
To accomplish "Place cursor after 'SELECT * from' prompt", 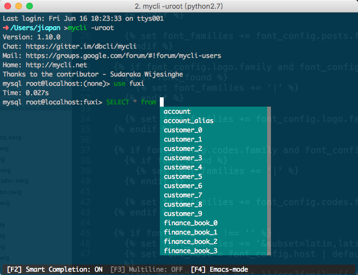I will (162, 102).
